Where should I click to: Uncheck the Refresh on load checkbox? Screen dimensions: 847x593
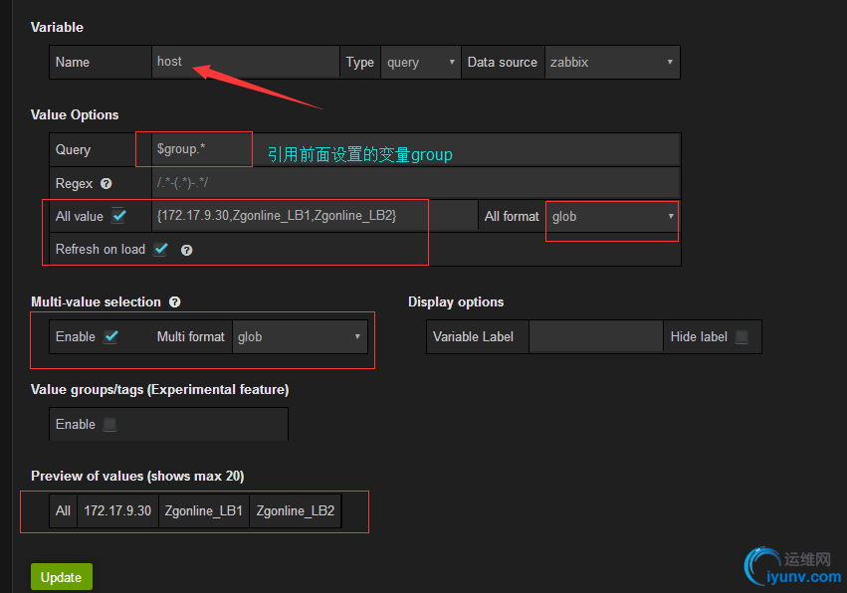pos(161,250)
